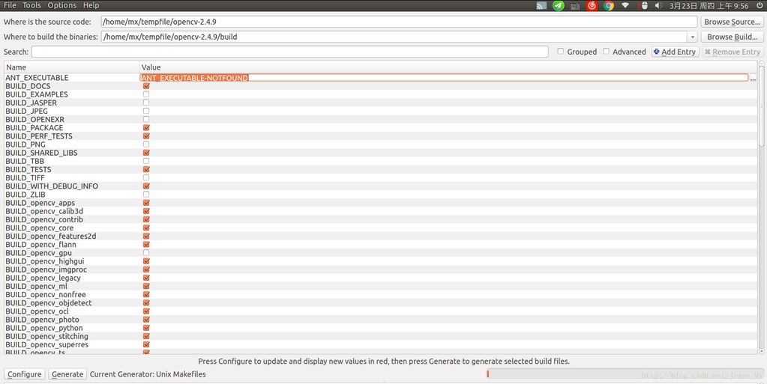
Task: Click the mouse indicator icon in top panel
Action: (x=643, y=5)
